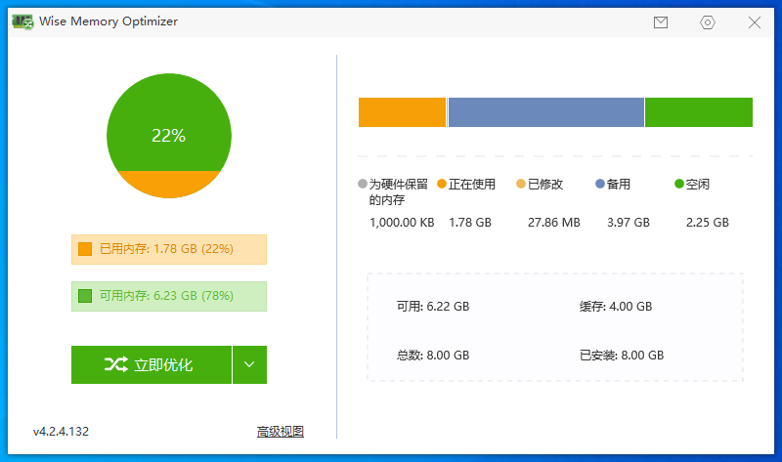
Task: Click the 缓存: 4.00 GB text
Action: [x=616, y=307]
